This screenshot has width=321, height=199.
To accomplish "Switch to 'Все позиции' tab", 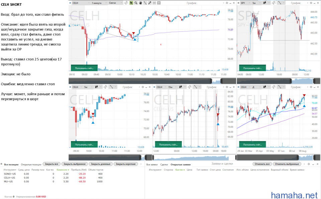I will pyautogui.click(x=11, y=165).
